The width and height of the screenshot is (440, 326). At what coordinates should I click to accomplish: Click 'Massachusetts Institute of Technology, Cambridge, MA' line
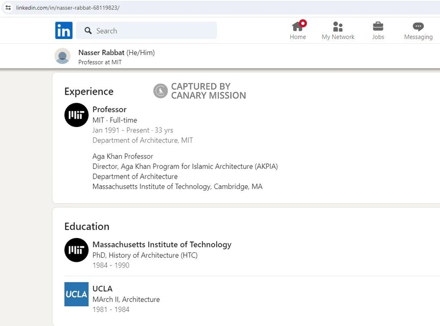(x=177, y=186)
